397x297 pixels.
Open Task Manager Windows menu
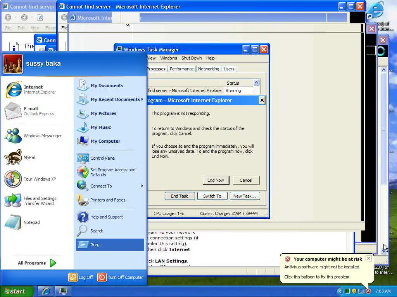coord(168,58)
